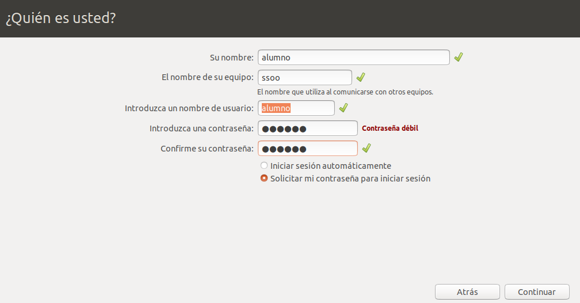
Task: Go back with the Atrás button
Action: tap(467, 292)
